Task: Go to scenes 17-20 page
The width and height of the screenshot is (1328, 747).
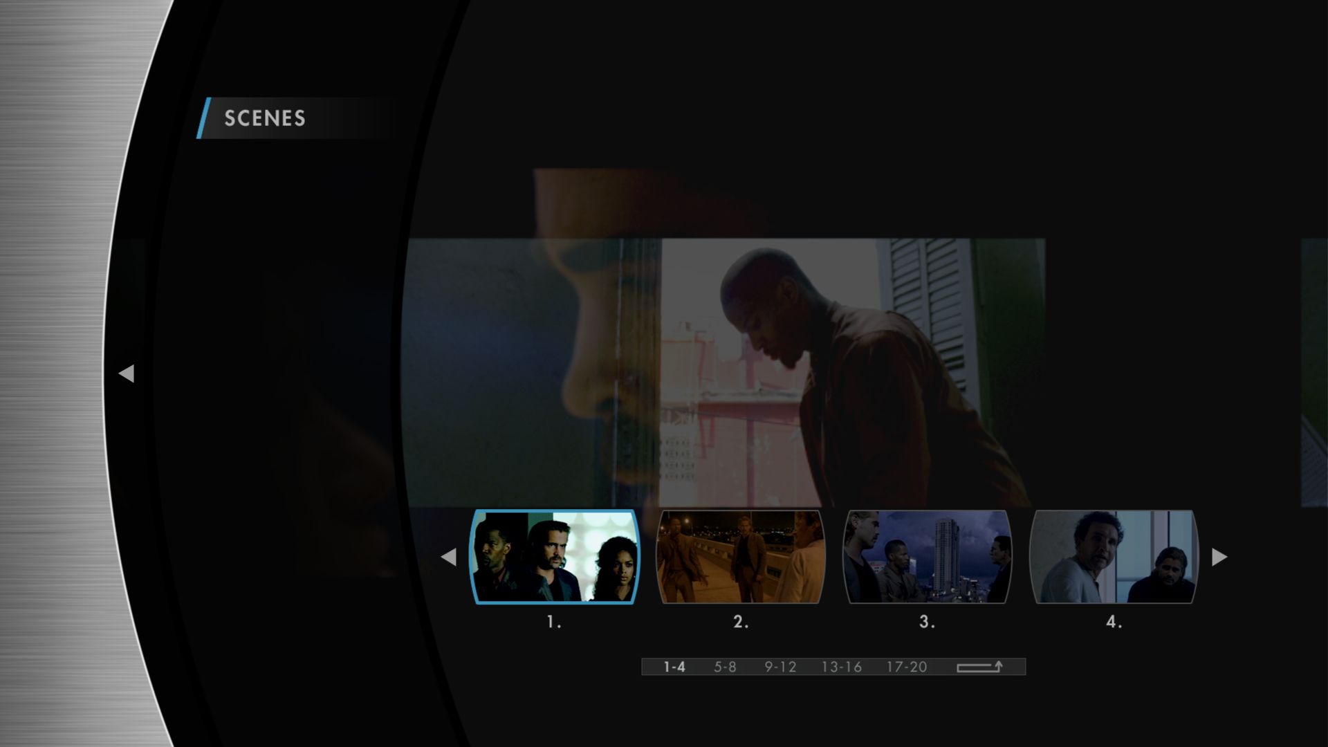Action: [x=907, y=667]
